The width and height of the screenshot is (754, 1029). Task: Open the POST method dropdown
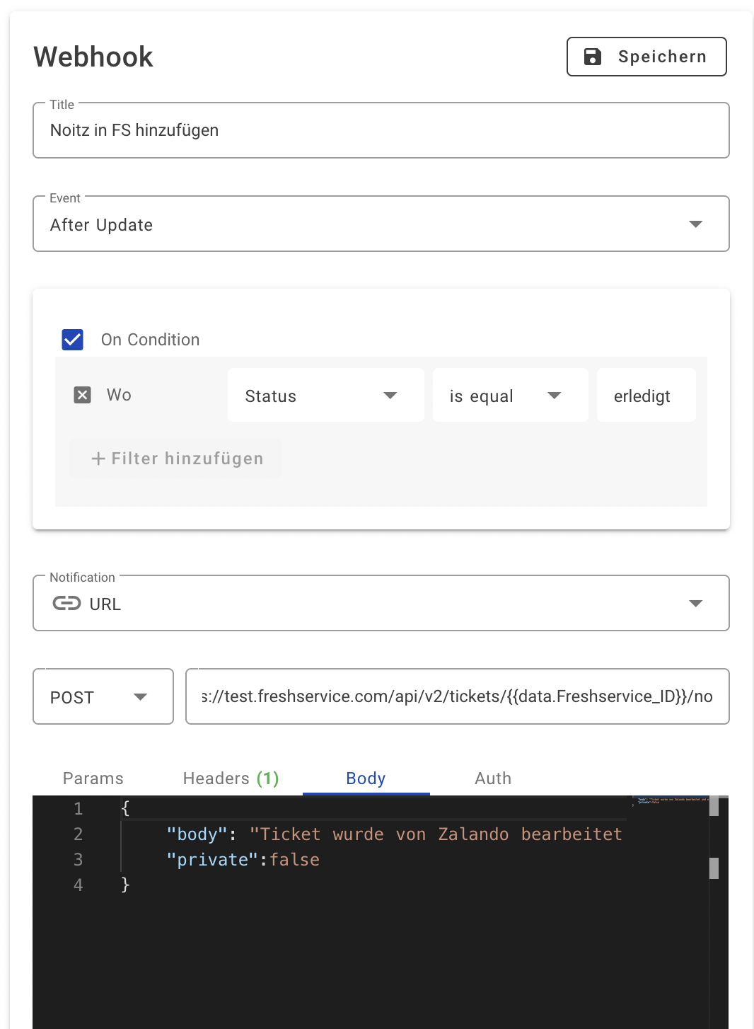pos(103,696)
